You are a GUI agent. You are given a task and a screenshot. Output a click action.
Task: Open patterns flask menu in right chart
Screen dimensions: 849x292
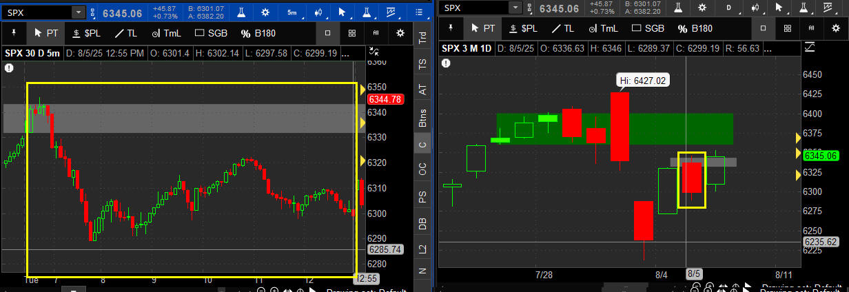[x=804, y=7]
